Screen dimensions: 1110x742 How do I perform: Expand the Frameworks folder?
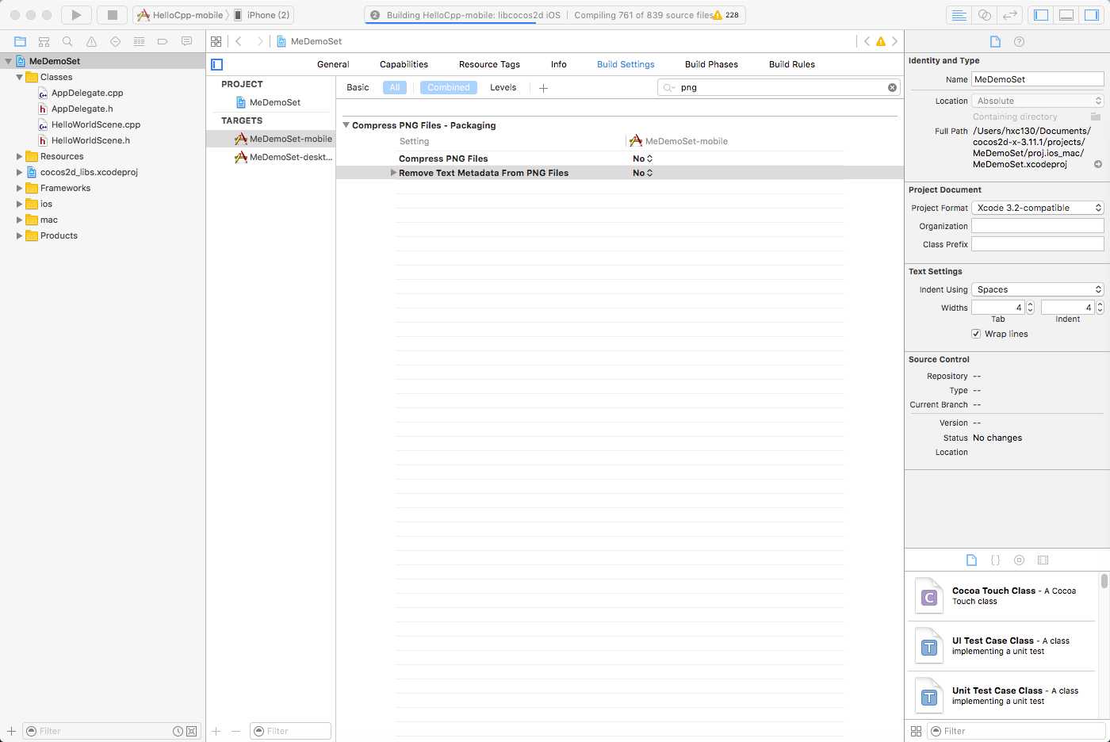[x=19, y=188]
